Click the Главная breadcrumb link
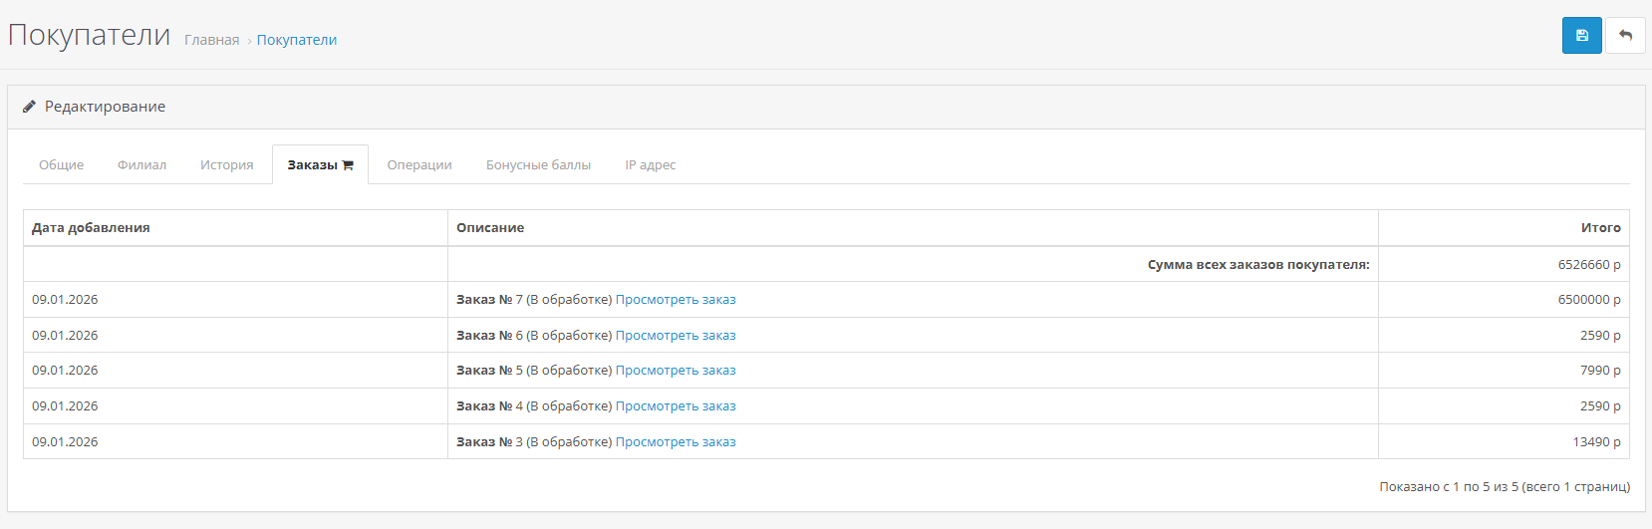The height and width of the screenshot is (529, 1652). click(211, 40)
